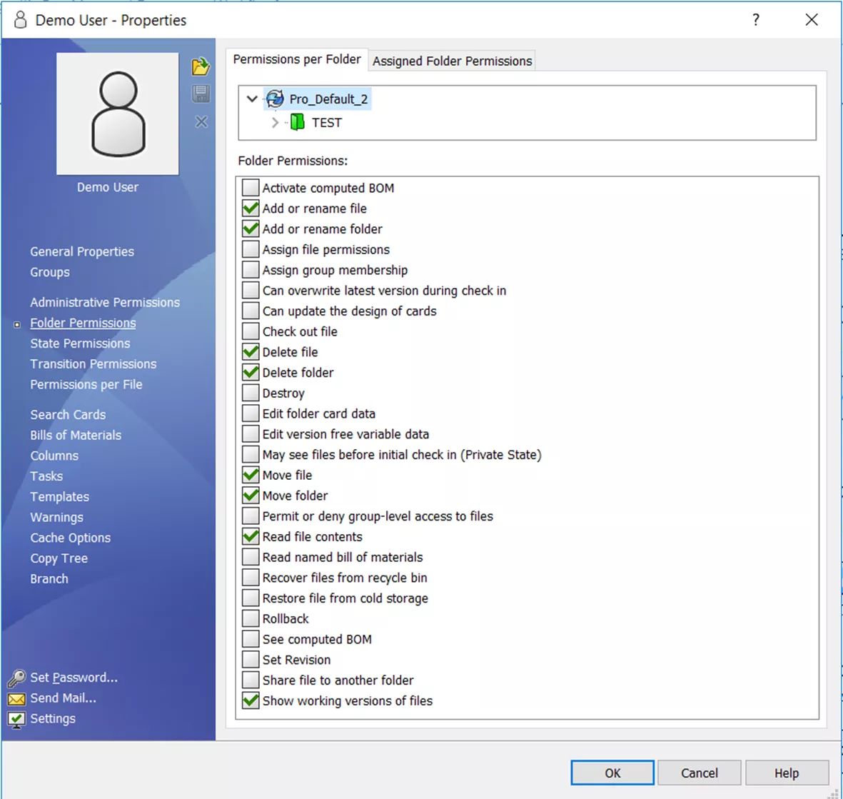Enable the Activate computed BOM checkbox

click(251, 188)
